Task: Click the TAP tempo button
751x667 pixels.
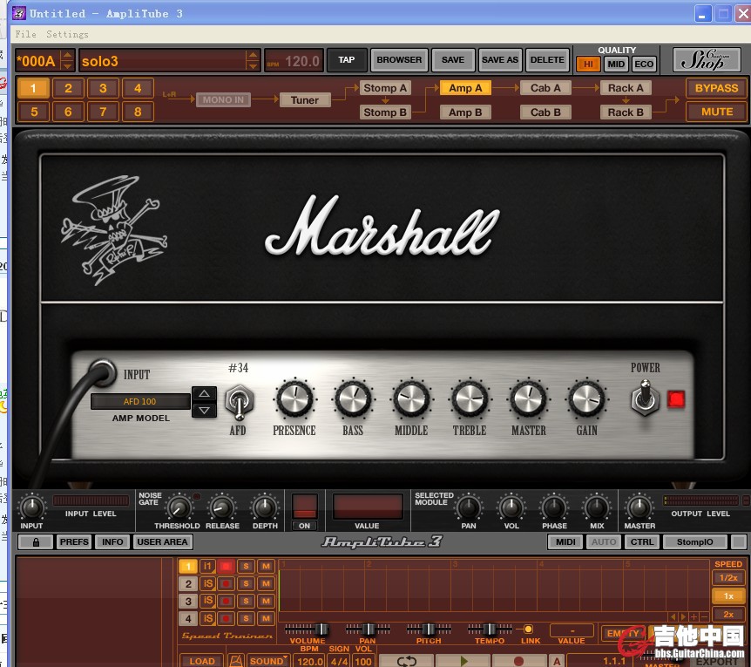Action: [x=347, y=60]
